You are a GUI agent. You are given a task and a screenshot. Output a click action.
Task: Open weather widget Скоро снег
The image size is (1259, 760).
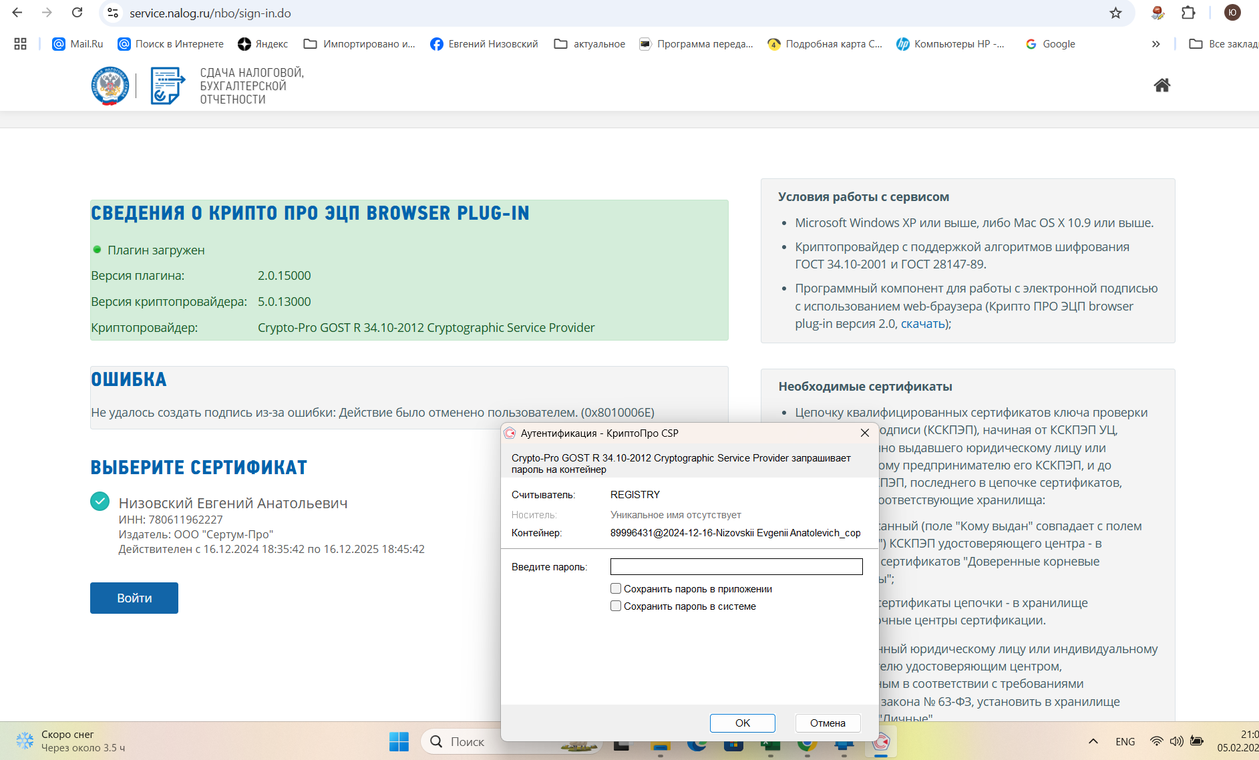point(70,741)
